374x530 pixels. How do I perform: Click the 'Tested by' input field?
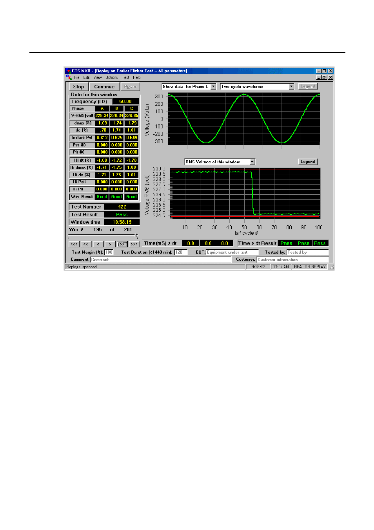pyautogui.click(x=308, y=252)
